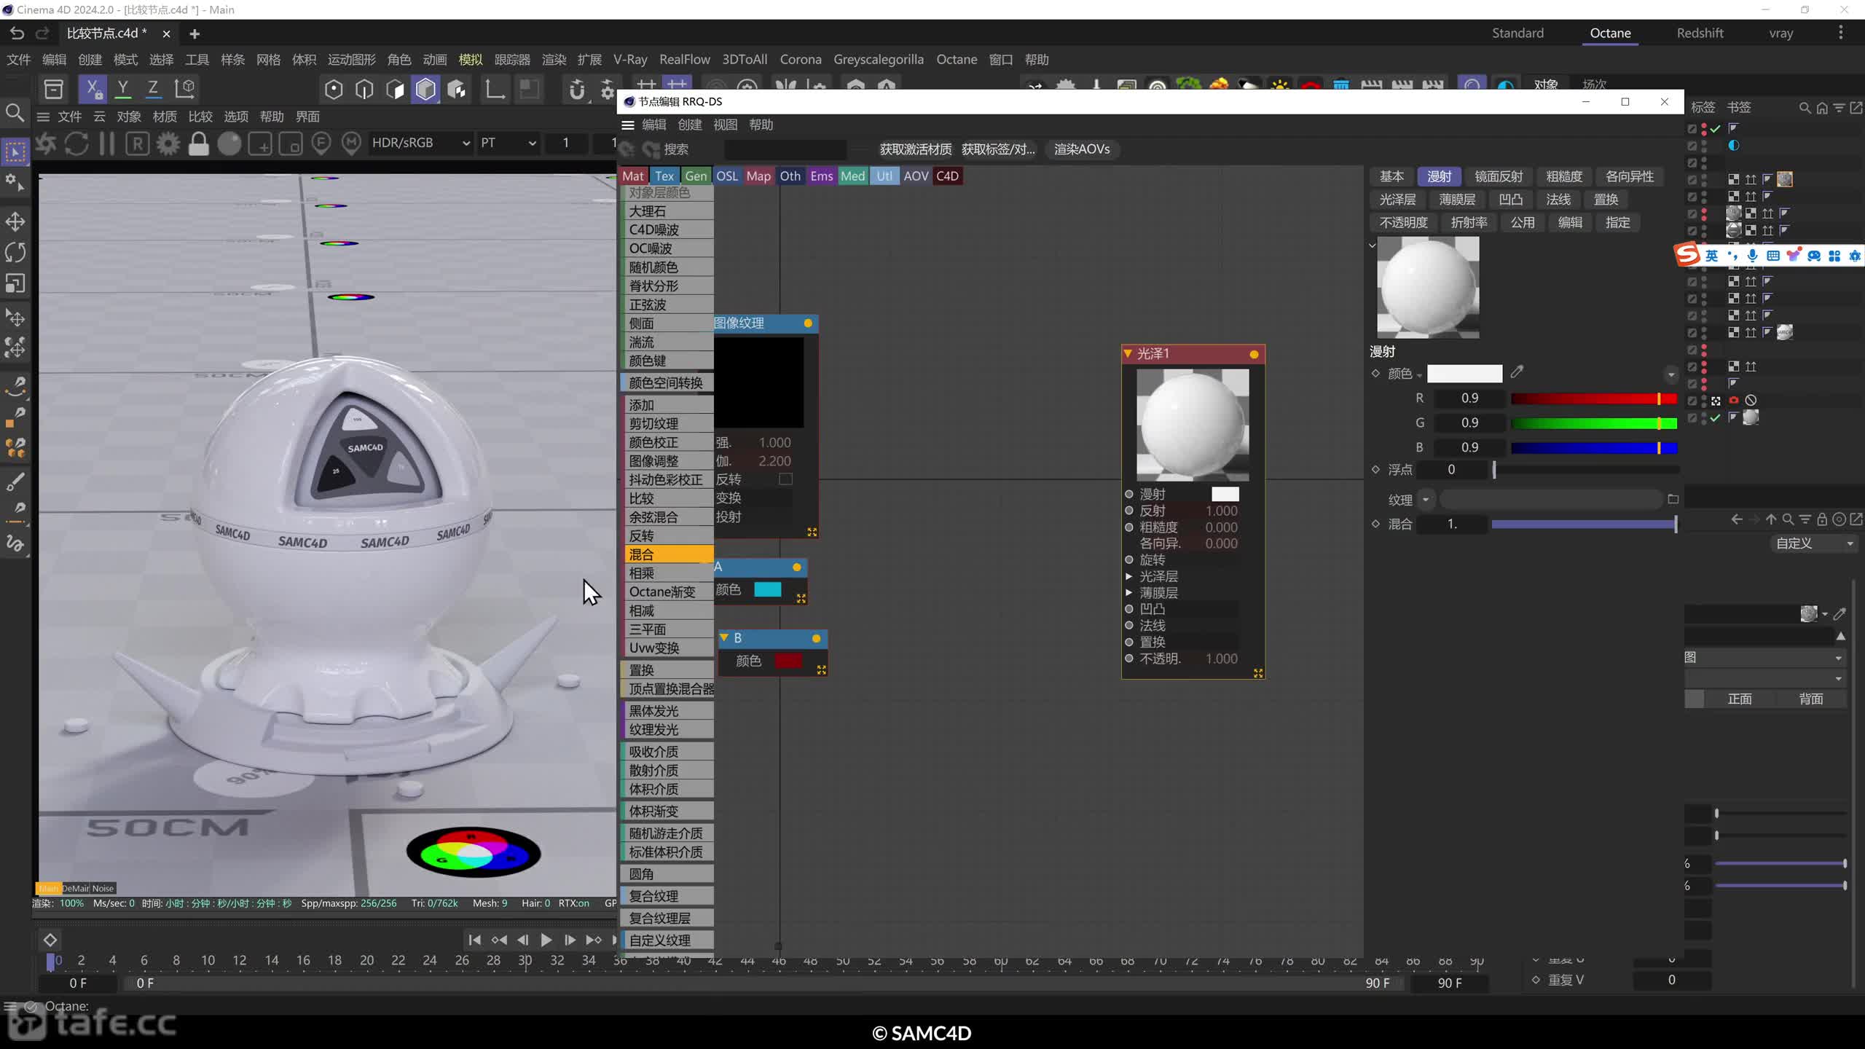Switch to the Redshift layout tab
1865x1049 pixels.
[x=1700, y=33]
